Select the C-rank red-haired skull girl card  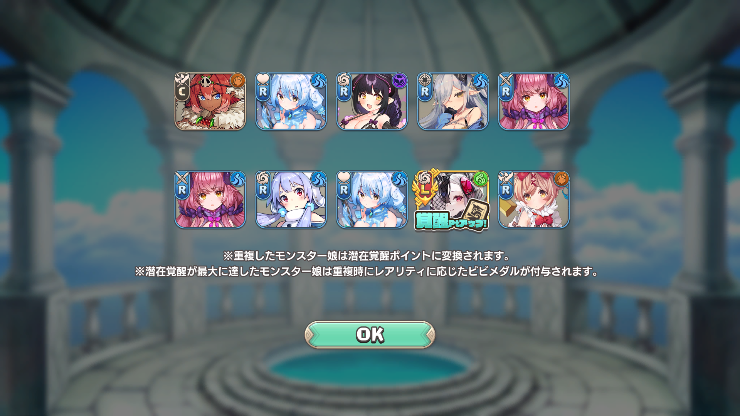(x=210, y=101)
